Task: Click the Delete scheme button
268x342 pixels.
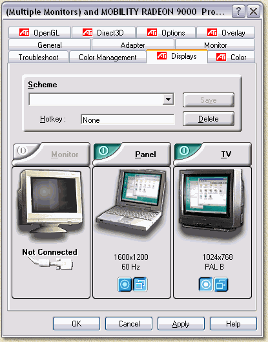Action: [x=209, y=119]
